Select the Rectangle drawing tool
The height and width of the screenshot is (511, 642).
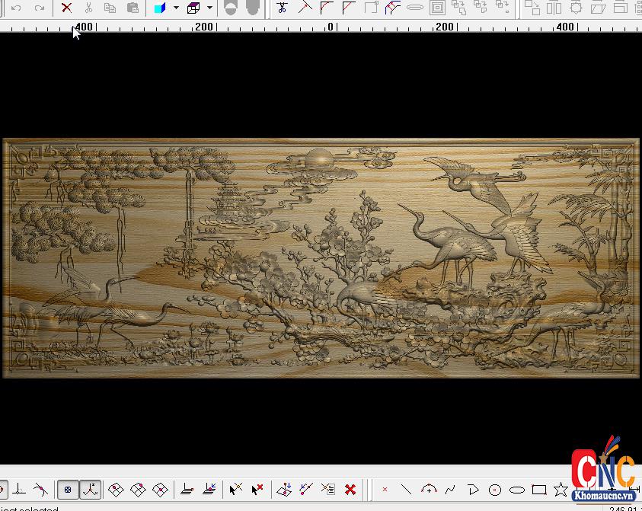(x=539, y=490)
